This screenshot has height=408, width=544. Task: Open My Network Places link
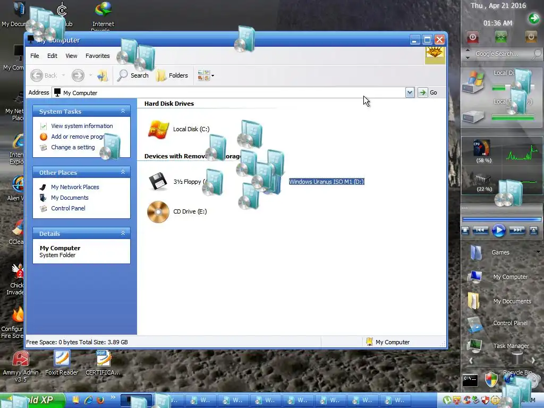[x=75, y=187]
